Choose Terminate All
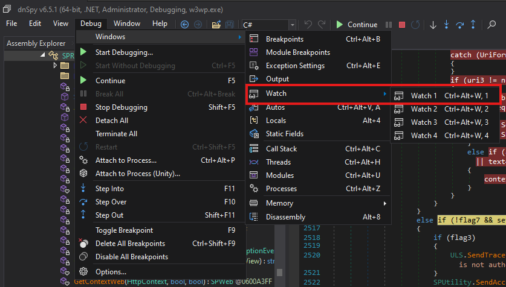The height and width of the screenshot is (287, 506). coord(160,134)
